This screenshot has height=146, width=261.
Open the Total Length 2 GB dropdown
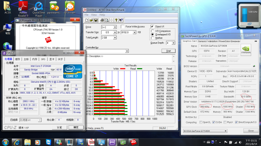click(x=115, y=38)
